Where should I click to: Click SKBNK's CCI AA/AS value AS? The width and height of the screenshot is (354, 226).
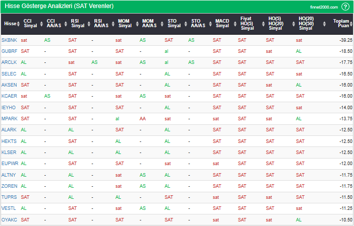[47, 40]
